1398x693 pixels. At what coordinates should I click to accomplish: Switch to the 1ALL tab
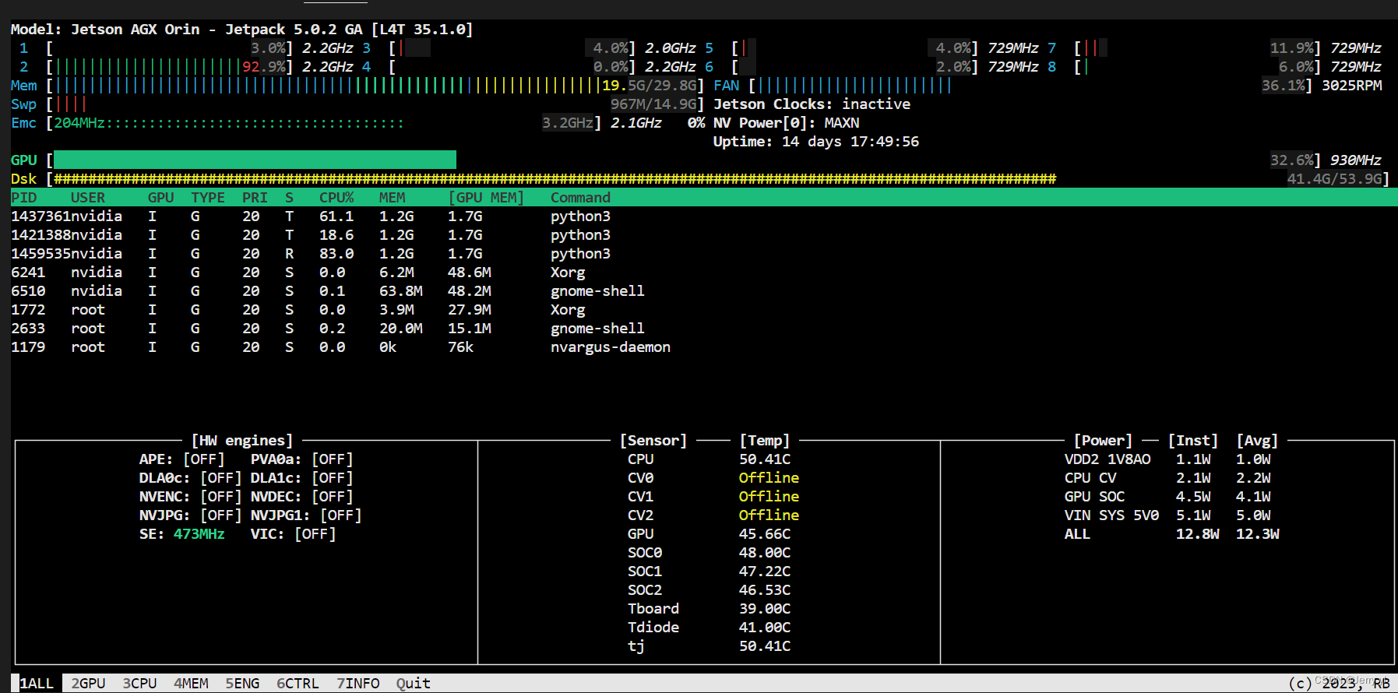click(37, 683)
